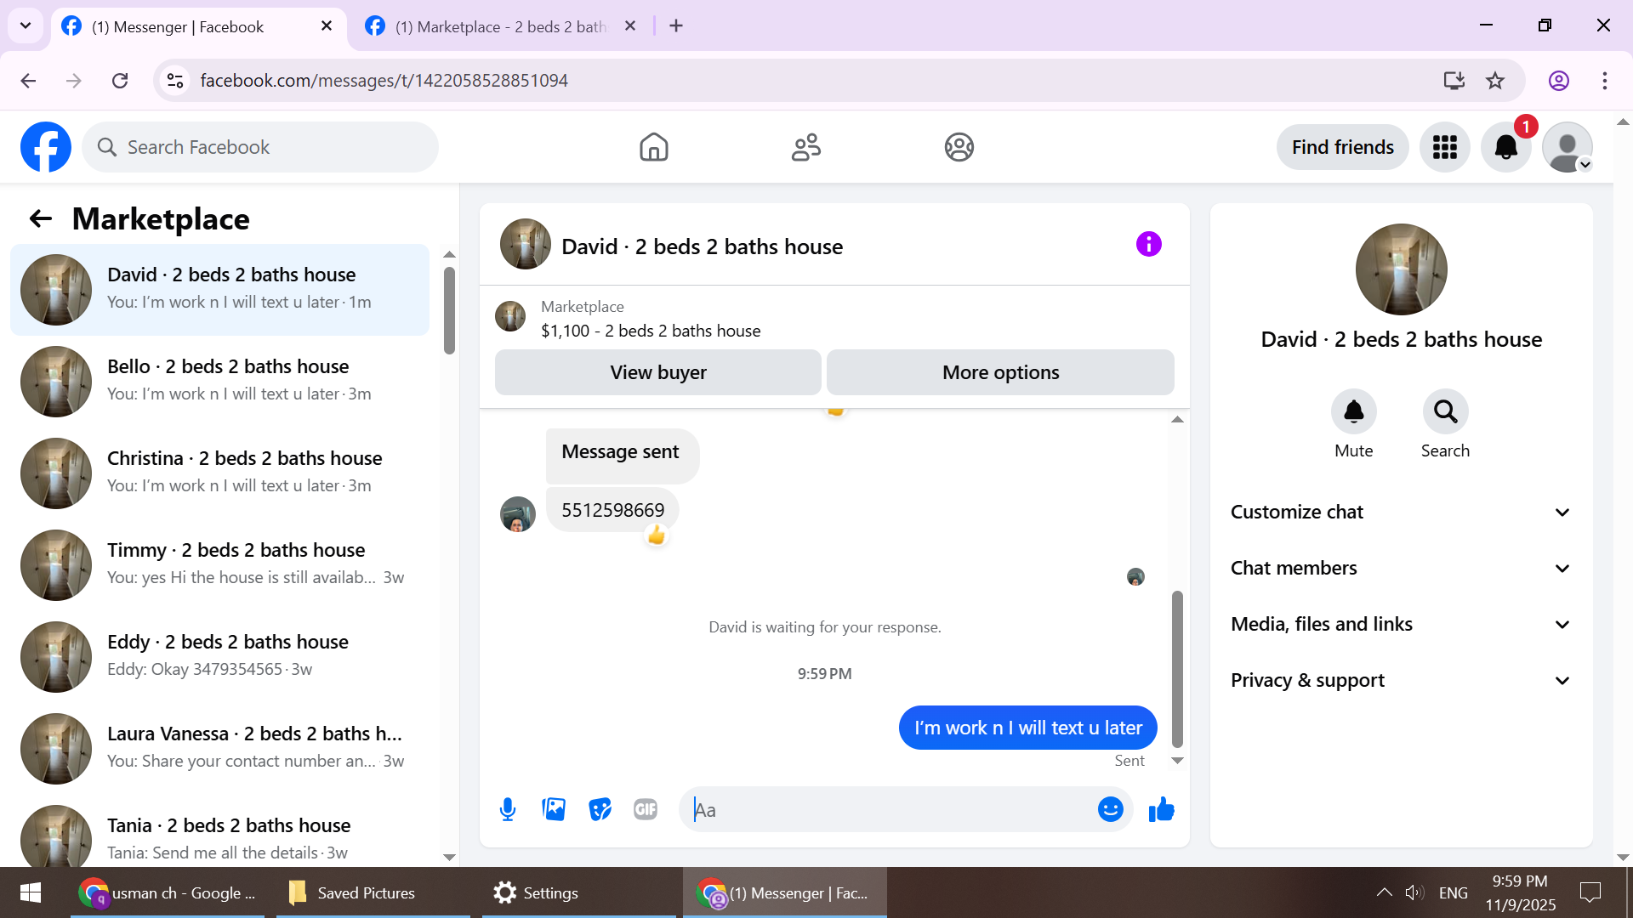Image resolution: width=1633 pixels, height=918 pixels.
Task: Open Facebook home via the logo
Action: (x=46, y=147)
